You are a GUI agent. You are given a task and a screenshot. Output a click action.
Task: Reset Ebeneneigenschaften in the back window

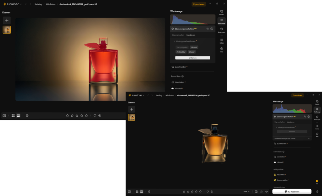[208, 29]
